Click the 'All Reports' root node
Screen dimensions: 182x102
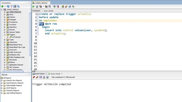point(7,78)
